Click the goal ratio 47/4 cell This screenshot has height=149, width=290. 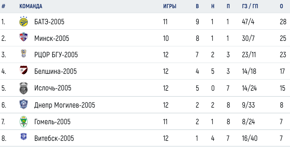(248, 22)
